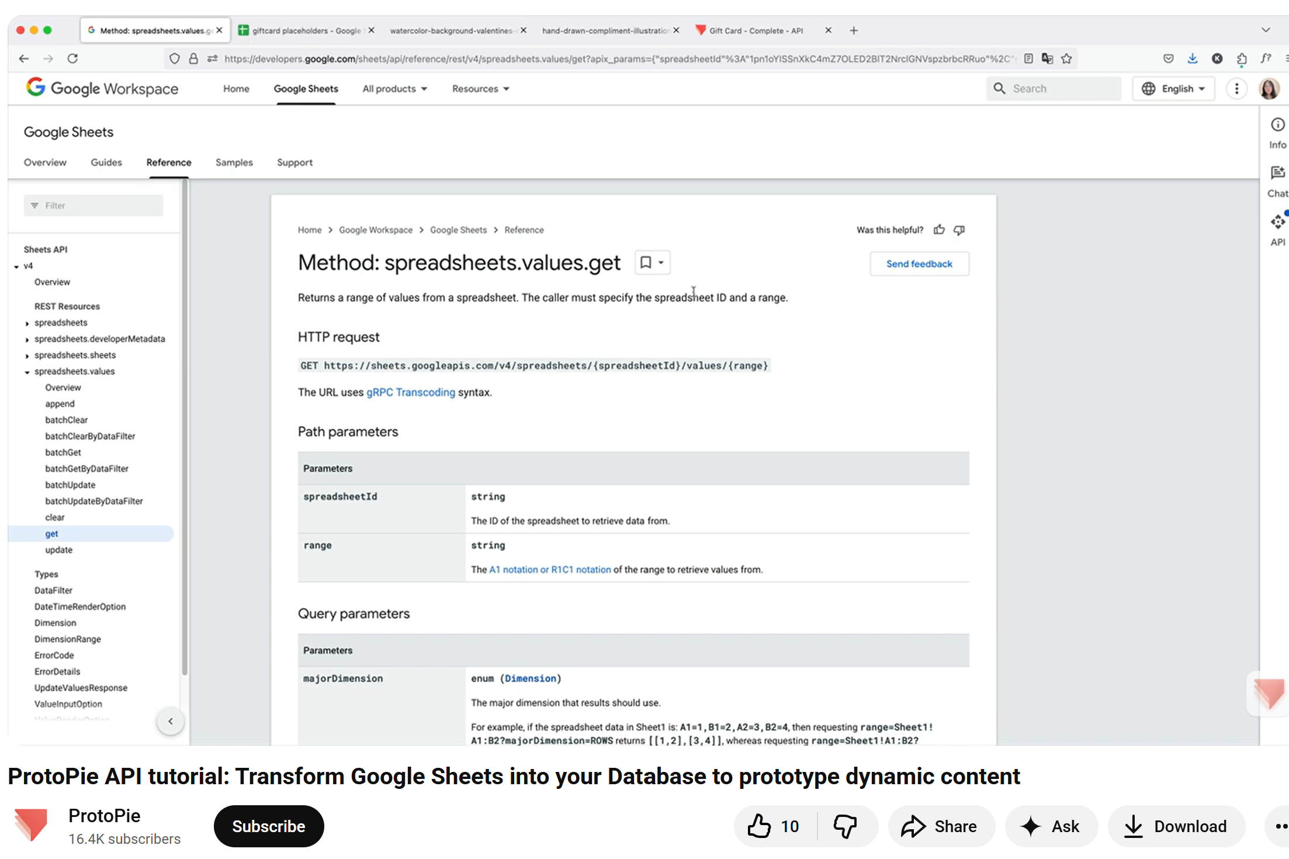Reload the current page
This screenshot has width=1289, height=859.
point(72,58)
